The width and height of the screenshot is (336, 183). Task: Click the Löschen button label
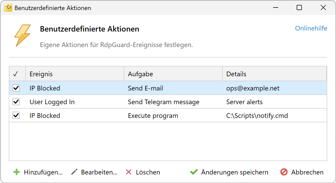pyautogui.click(x=148, y=172)
